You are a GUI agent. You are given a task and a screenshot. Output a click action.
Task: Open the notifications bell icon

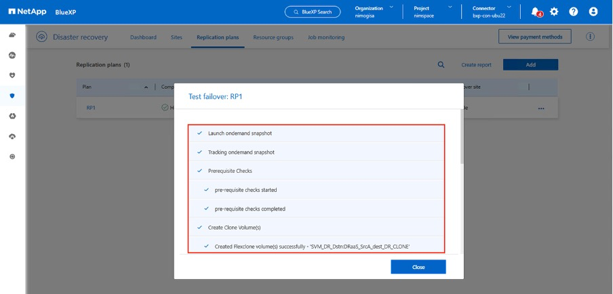click(x=536, y=12)
